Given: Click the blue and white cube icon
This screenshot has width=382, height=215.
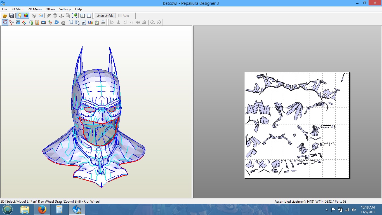Looking at the screenshot, I should [x=41, y=16].
